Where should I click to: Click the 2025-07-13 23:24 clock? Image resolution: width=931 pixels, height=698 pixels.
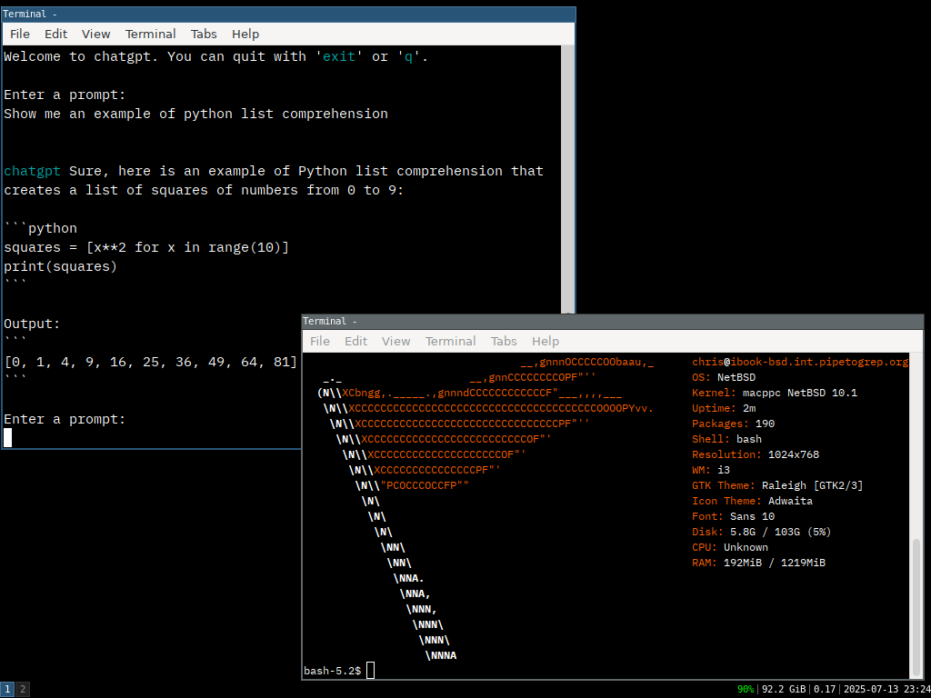coord(886,689)
